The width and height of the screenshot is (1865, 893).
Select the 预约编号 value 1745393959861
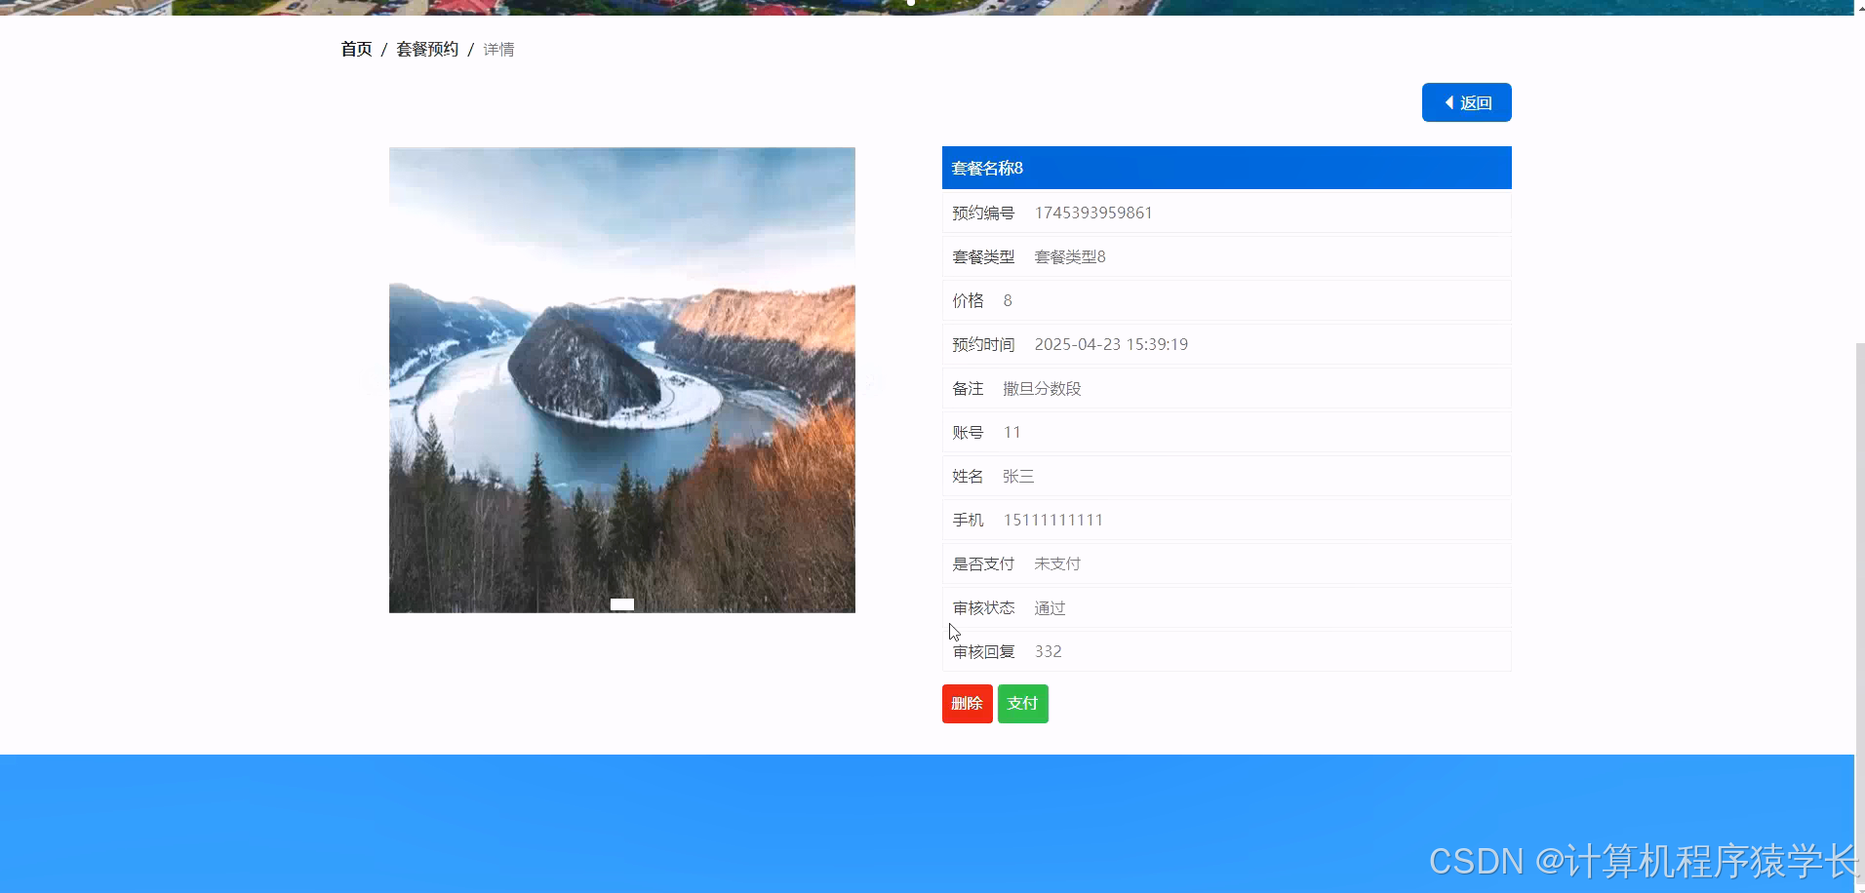1092,213
